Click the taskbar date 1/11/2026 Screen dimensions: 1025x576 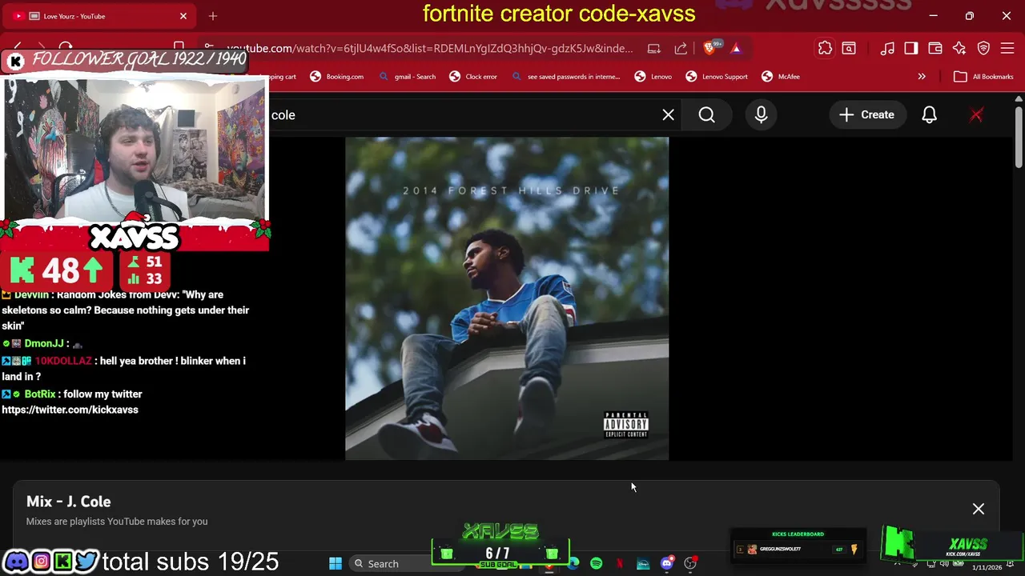[x=987, y=567]
